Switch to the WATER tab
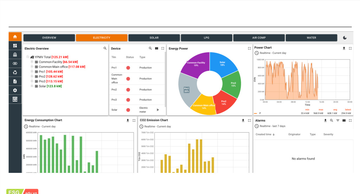Viewport: 360px width, 194px height. point(311,38)
